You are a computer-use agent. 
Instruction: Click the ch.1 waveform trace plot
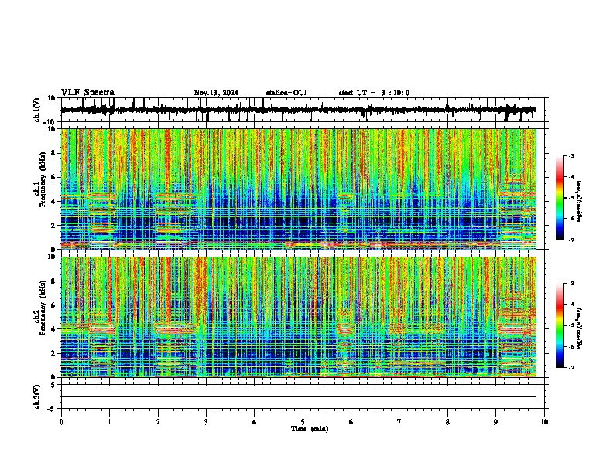(299, 110)
